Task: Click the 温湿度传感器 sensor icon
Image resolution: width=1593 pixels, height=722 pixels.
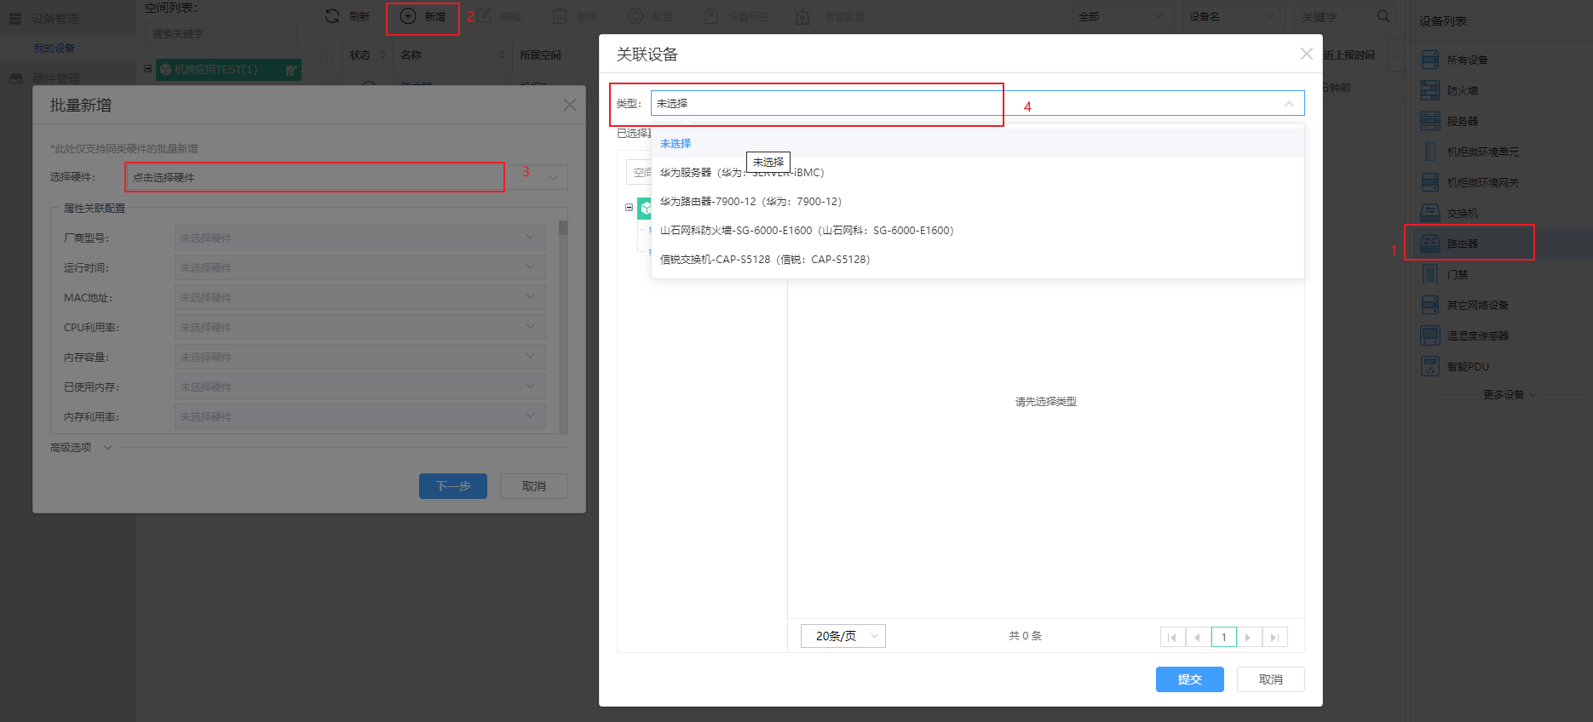Action: pos(1430,335)
